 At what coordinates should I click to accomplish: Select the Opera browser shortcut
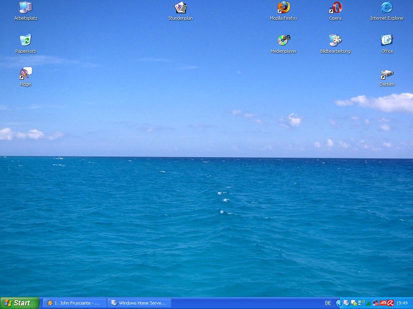pos(335,8)
